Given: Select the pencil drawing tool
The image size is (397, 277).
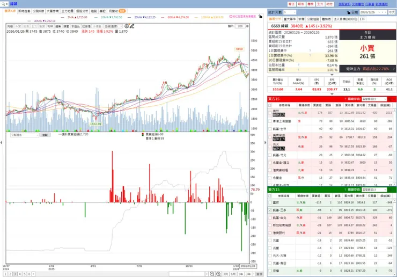Looking at the screenshot, I should (x=132, y=26).
